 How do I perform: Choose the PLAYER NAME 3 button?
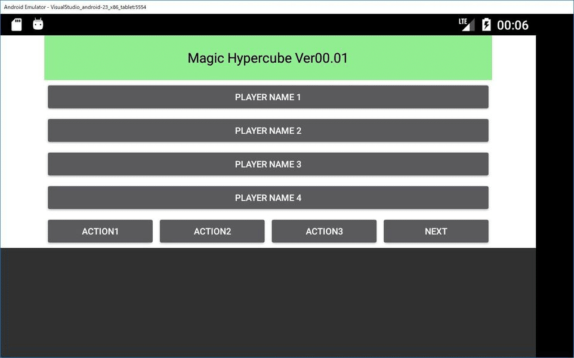click(268, 164)
